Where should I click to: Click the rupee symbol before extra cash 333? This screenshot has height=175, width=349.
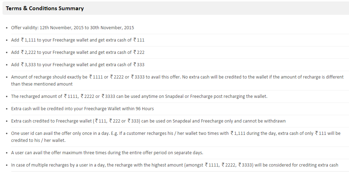click(x=134, y=65)
